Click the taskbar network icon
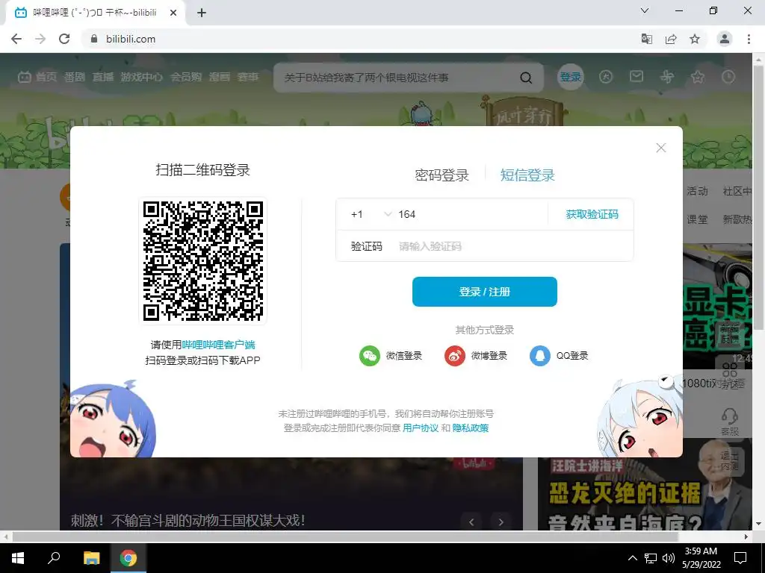 click(651, 558)
